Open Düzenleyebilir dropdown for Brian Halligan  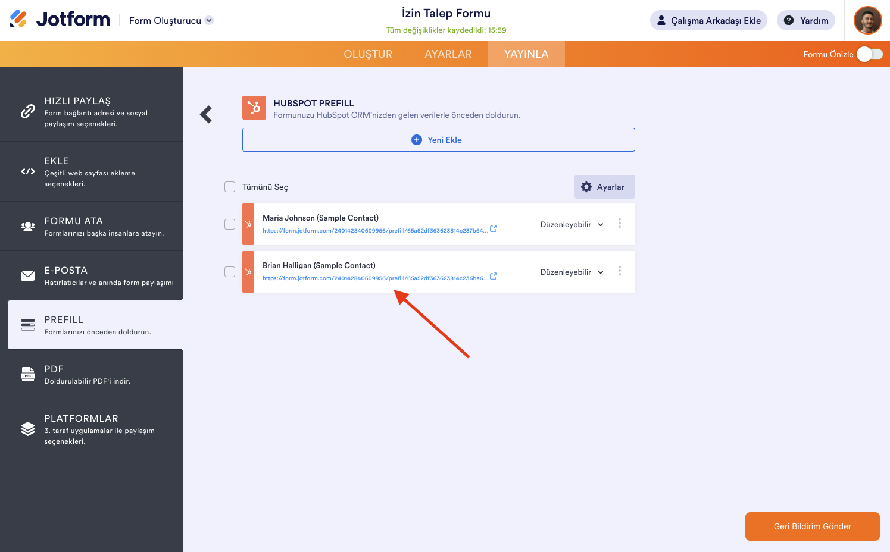572,272
